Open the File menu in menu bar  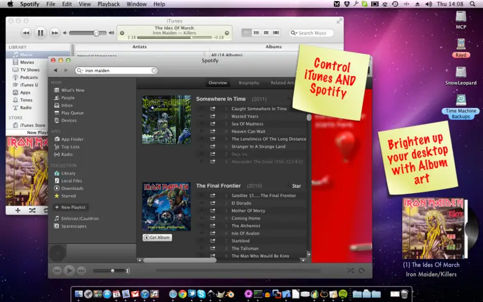[x=51, y=4]
